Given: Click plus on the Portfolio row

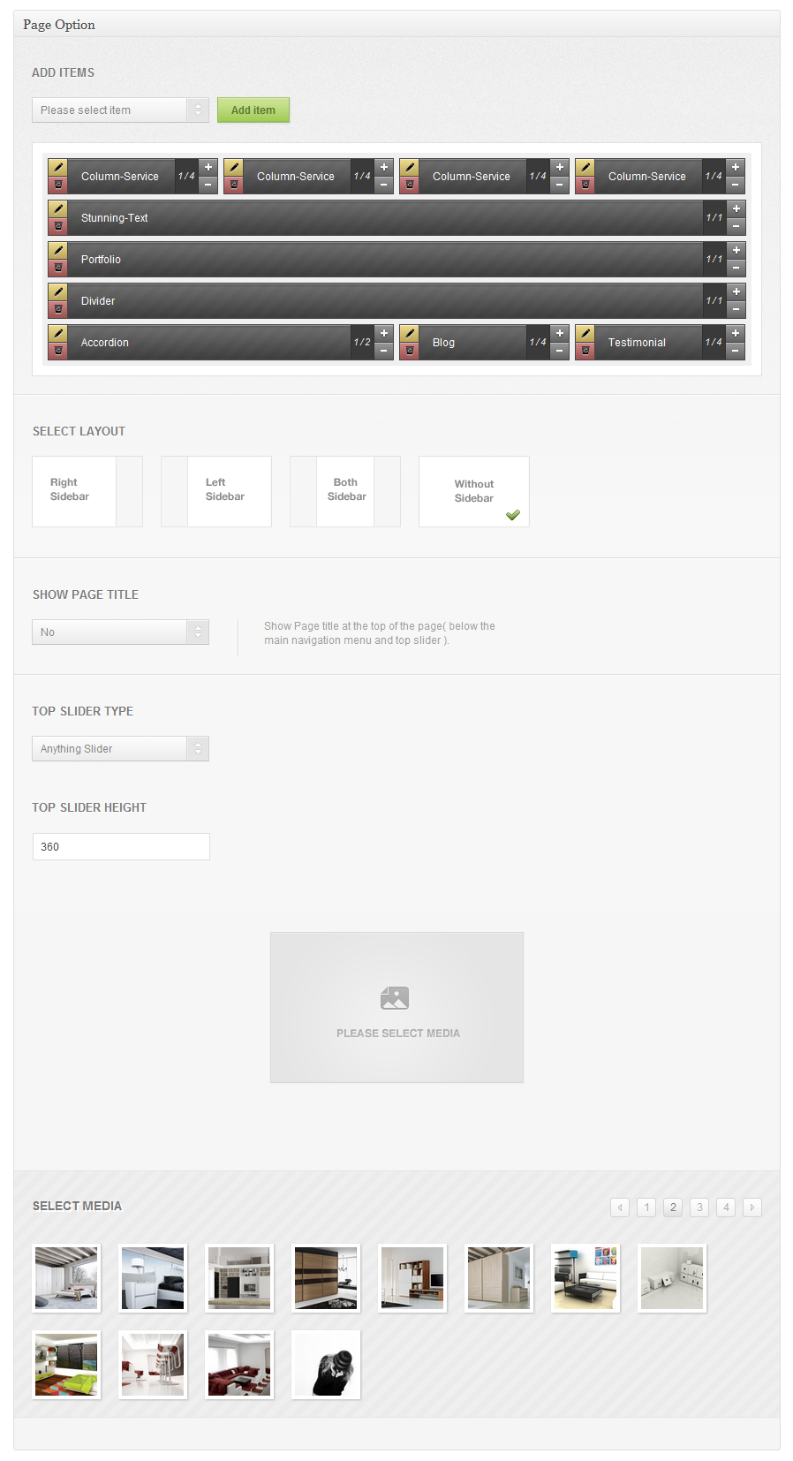Looking at the screenshot, I should [x=736, y=250].
